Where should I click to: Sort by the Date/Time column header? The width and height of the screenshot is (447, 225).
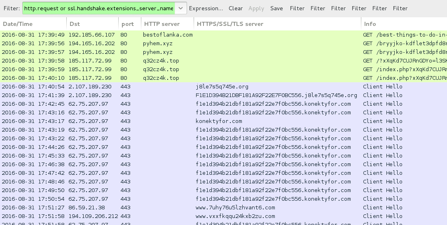(33, 24)
